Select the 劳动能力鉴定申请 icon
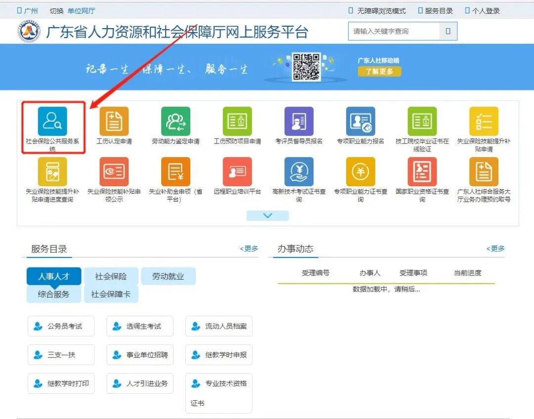The width and height of the screenshot is (534, 419). [x=176, y=121]
